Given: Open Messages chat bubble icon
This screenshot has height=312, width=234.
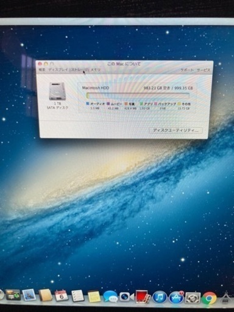Looking at the screenshot, I should pyautogui.click(x=110, y=297).
